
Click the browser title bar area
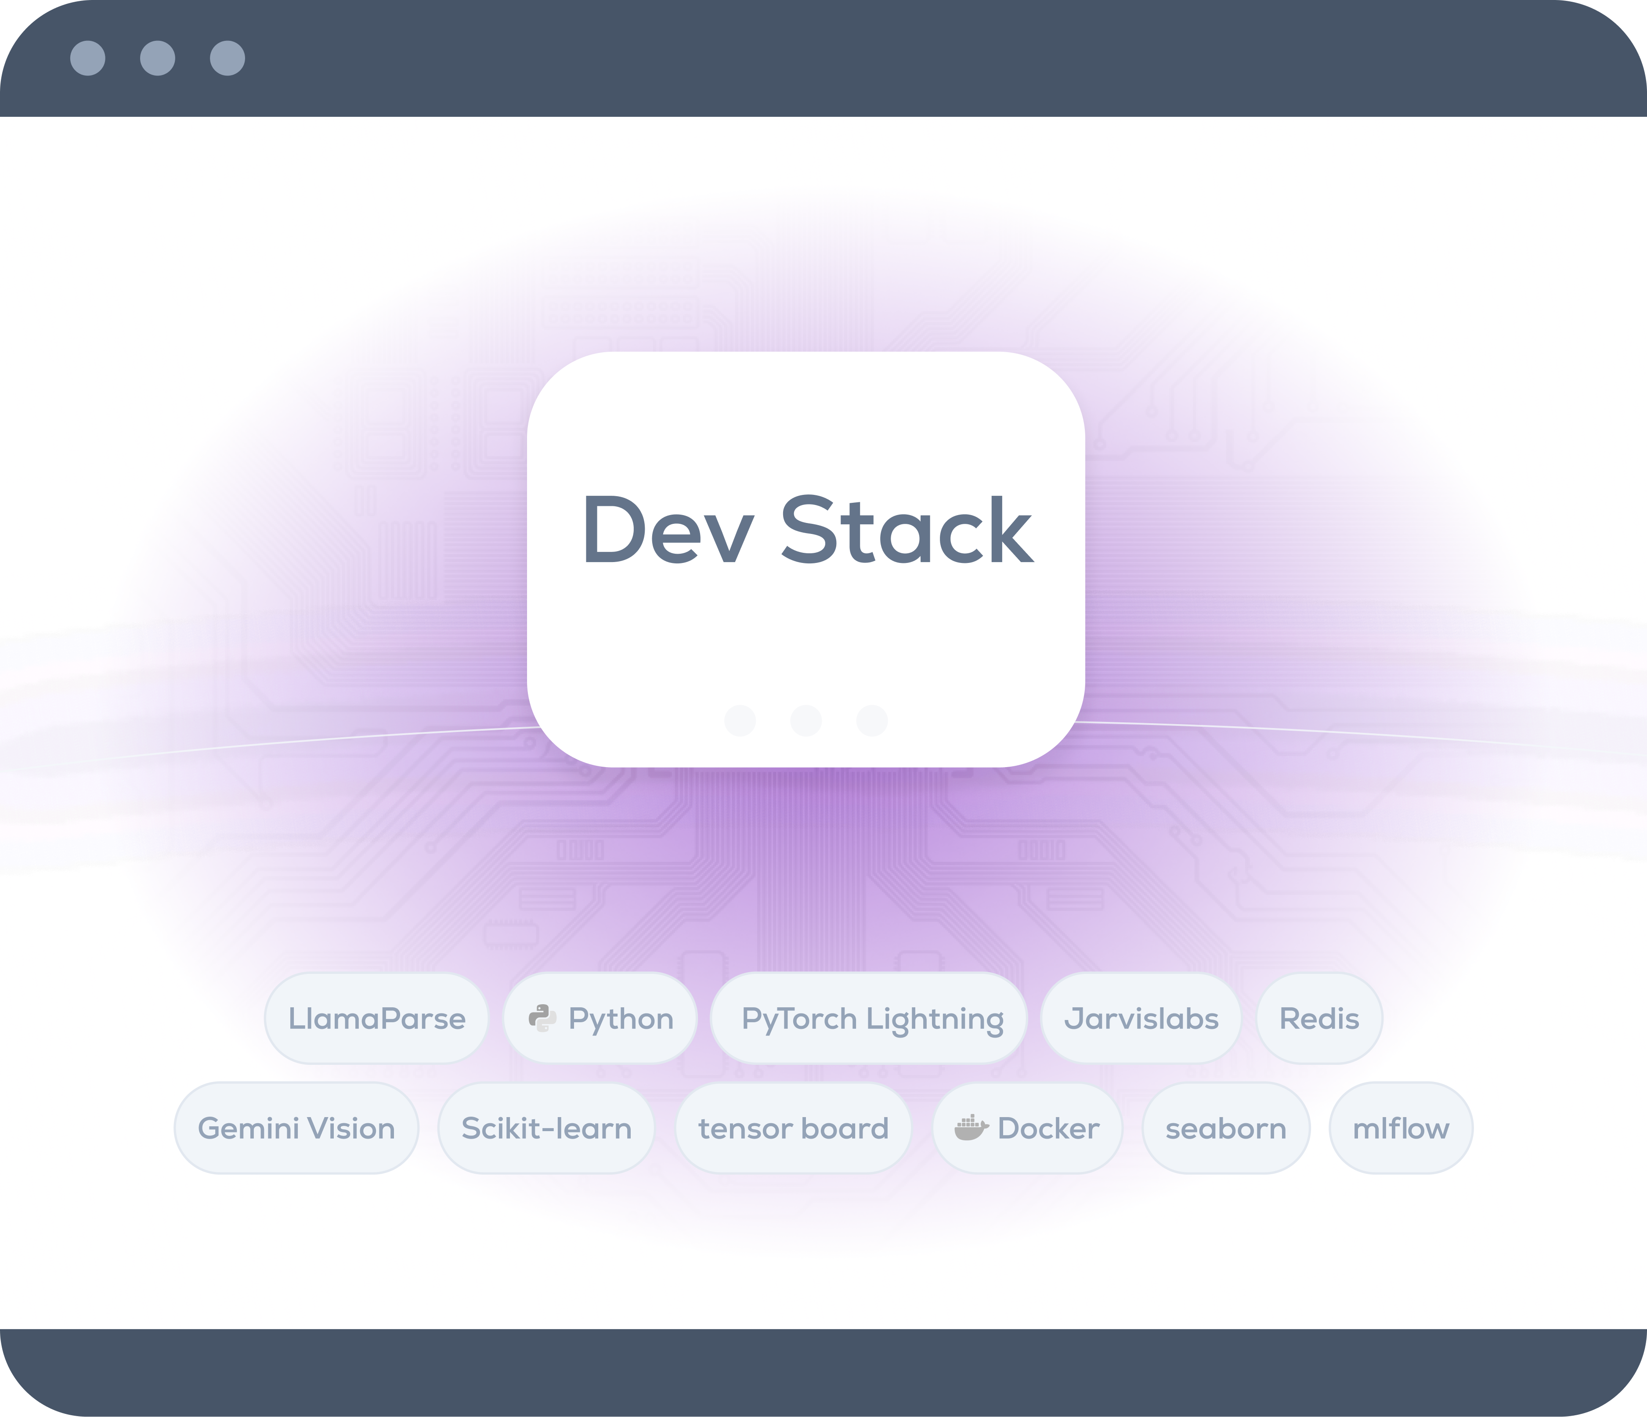[823, 57]
